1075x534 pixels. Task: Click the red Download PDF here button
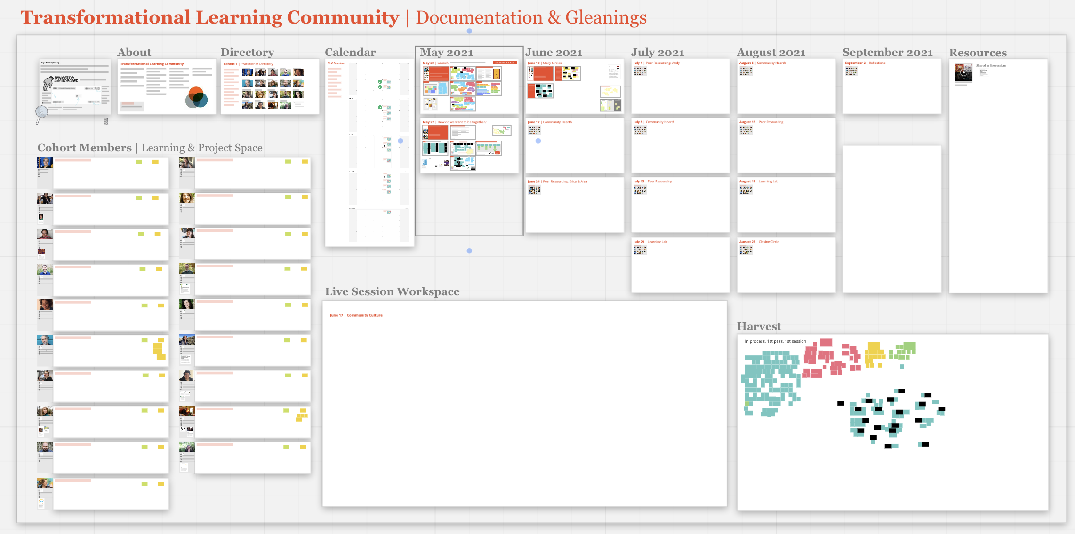[505, 63]
